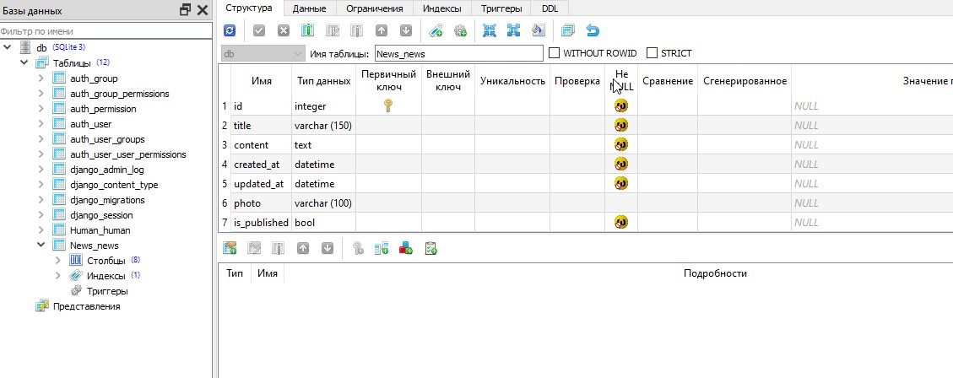953x378 pixels.
Task: Click the delete constraint icon in the lower toolbar
Action: (279, 248)
